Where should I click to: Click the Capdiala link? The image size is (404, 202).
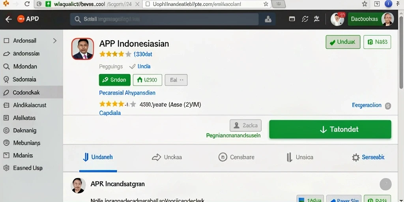tap(110, 113)
